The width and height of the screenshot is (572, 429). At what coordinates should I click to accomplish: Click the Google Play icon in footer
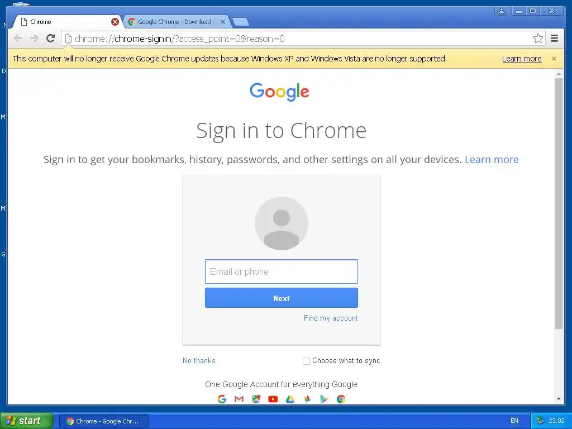(x=324, y=399)
